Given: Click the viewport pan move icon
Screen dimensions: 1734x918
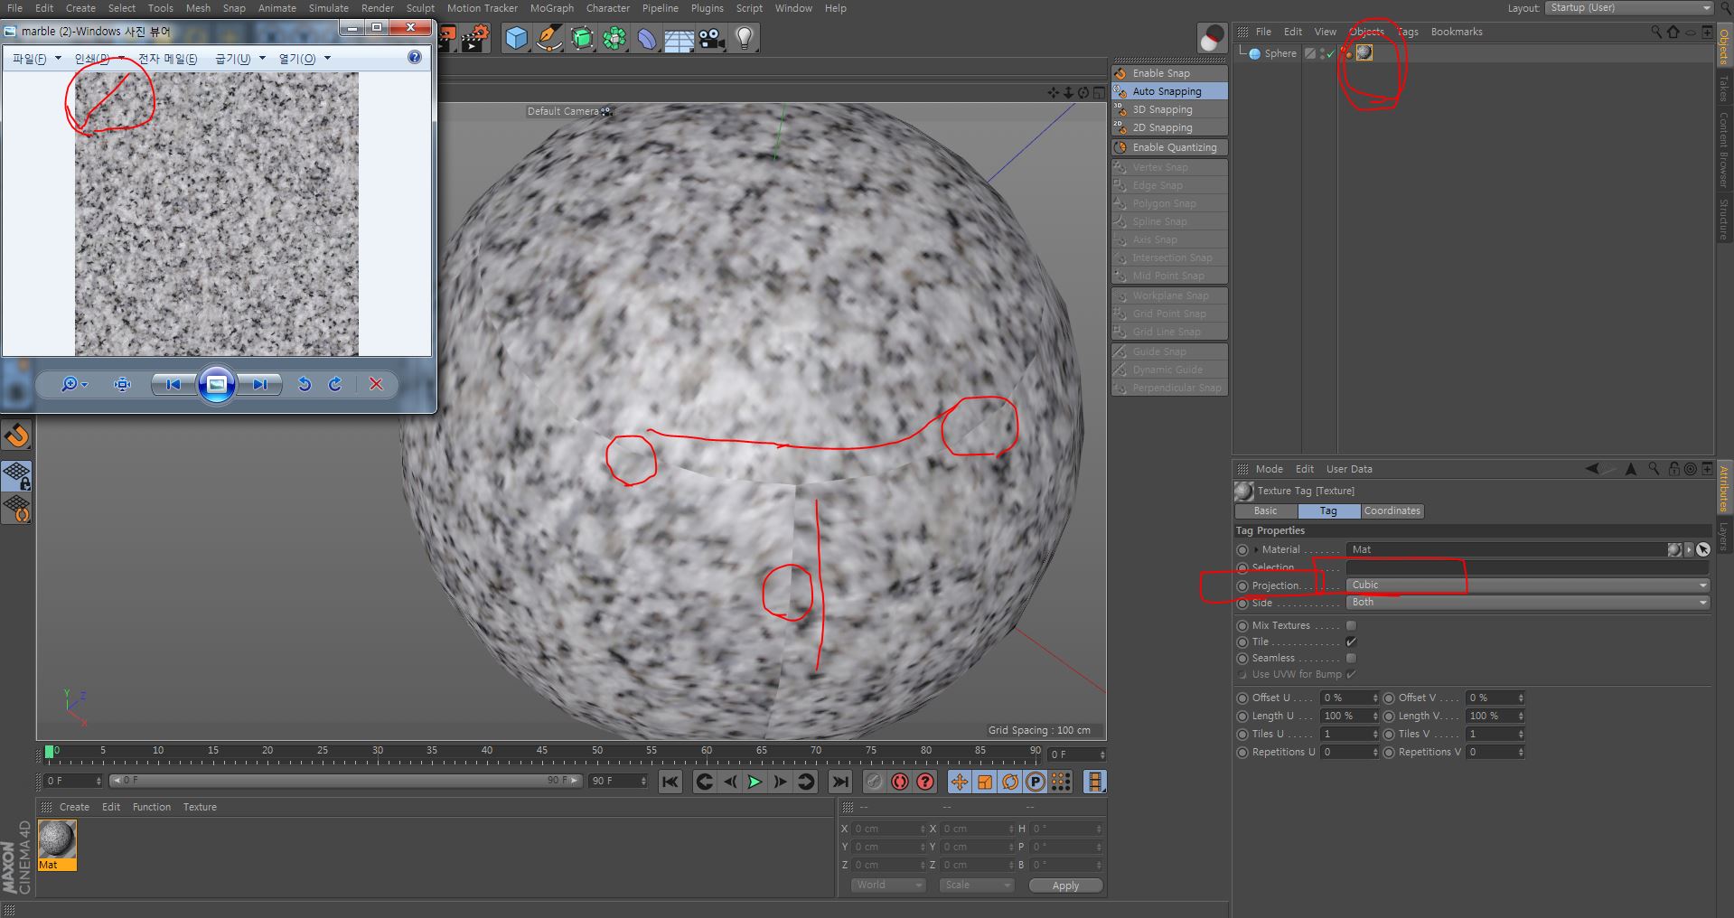Looking at the screenshot, I should 1054,92.
